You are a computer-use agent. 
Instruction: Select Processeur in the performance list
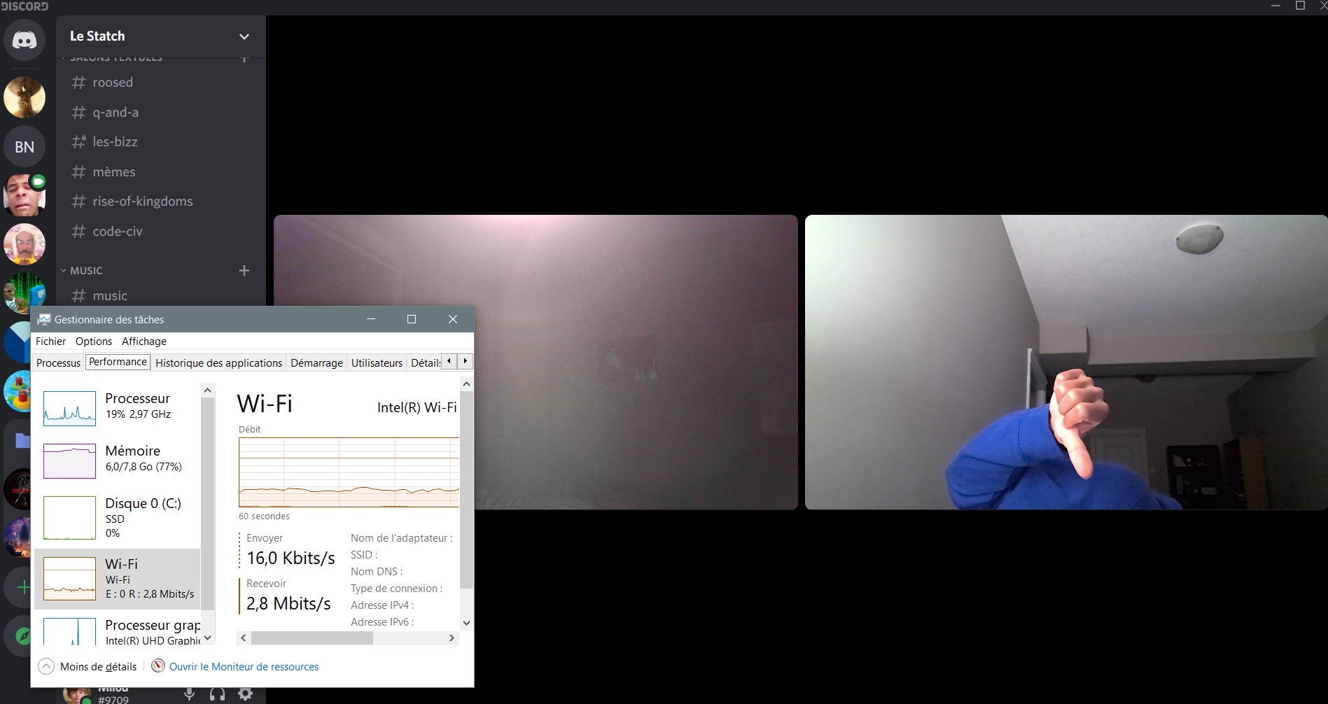(117, 407)
